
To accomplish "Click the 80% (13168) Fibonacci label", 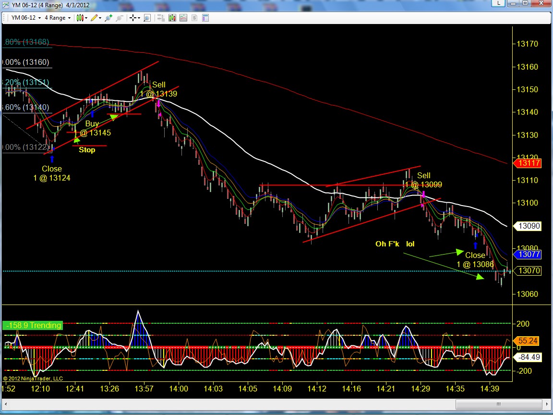I will tap(26, 42).
